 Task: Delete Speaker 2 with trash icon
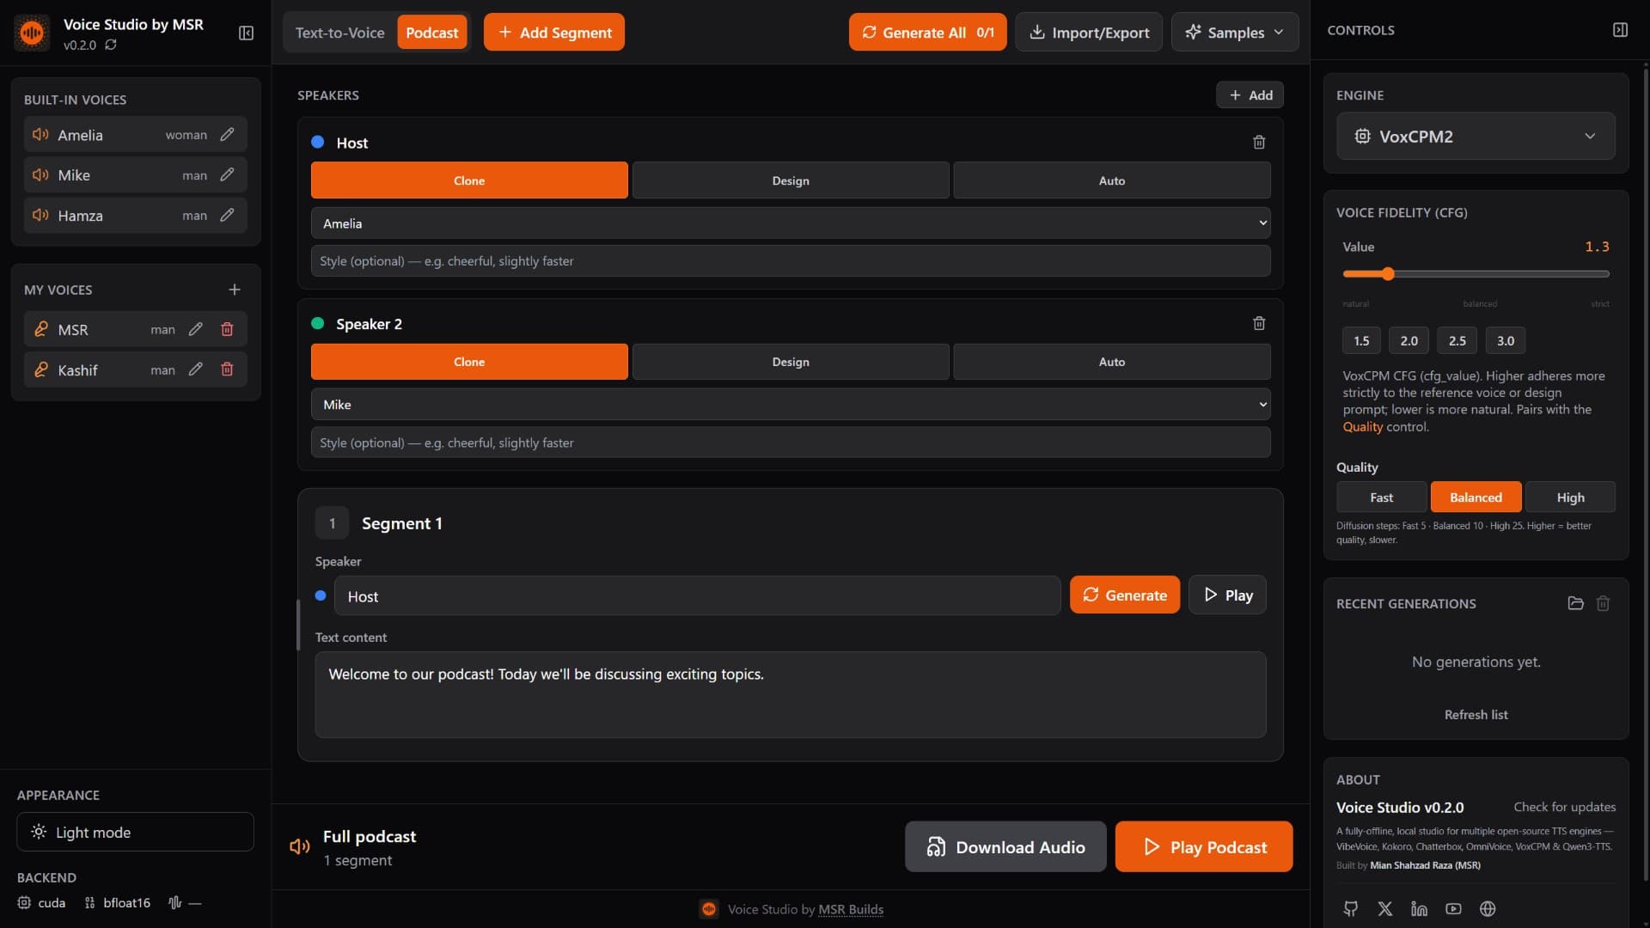click(x=1259, y=324)
